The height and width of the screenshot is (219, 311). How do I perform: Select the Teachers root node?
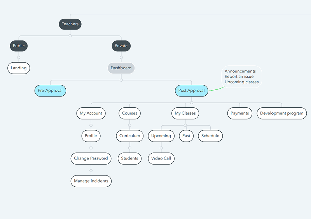(x=70, y=24)
